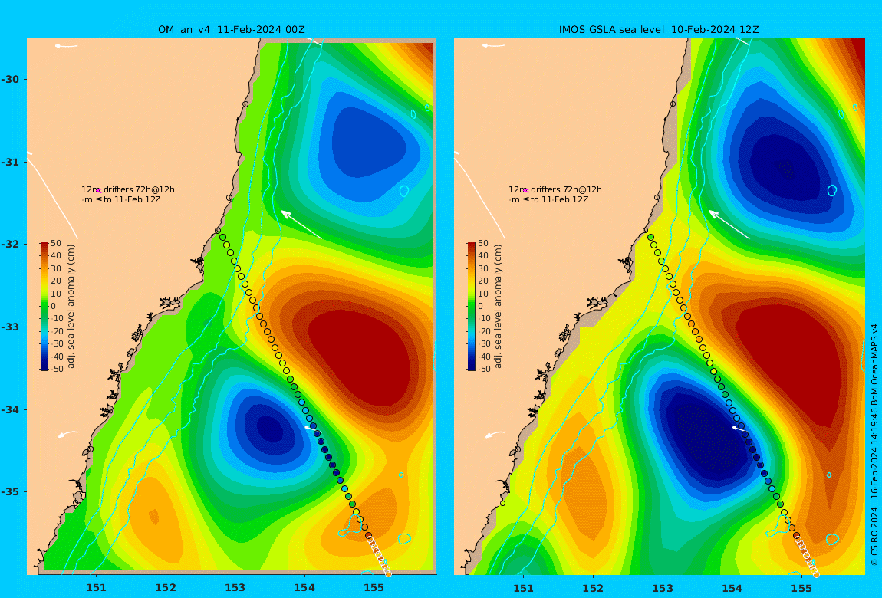
Task: Click the 0 tick label of the OM_an_v4 color bar
Action: pos(54,307)
